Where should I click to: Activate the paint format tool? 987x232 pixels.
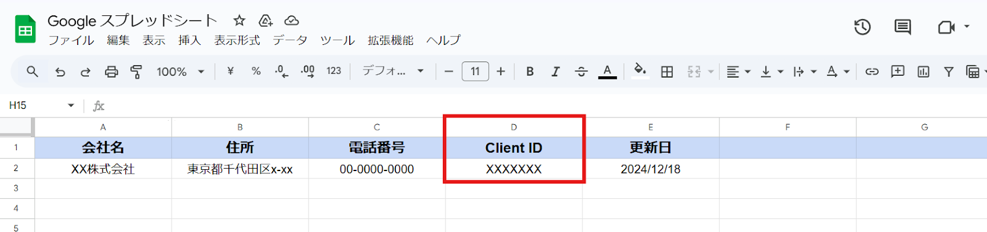[x=136, y=72]
